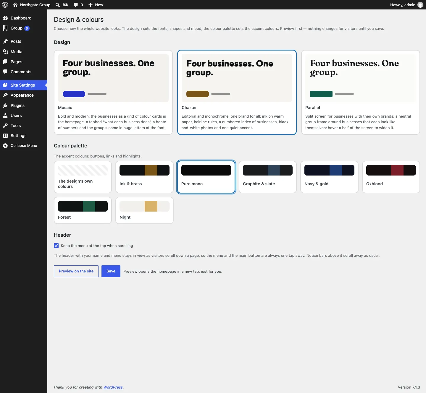Click the Pages icon in the sidebar

(x=5, y=62)
